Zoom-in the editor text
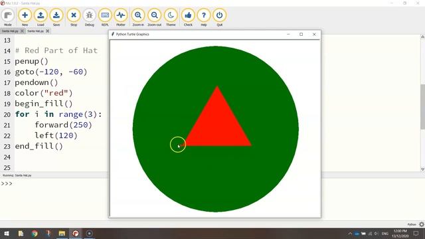This screenshot has height=239, width=425. pyautogui.click(x=138, y=18)
